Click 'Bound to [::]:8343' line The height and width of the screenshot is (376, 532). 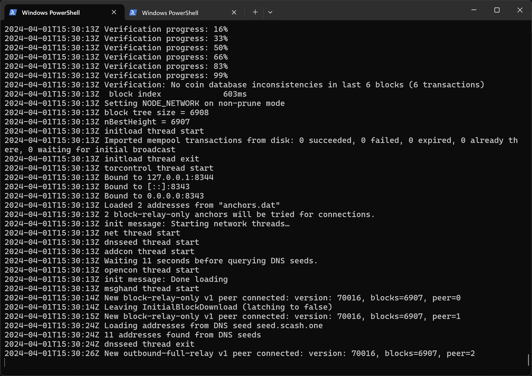click(x=97, y=187)
